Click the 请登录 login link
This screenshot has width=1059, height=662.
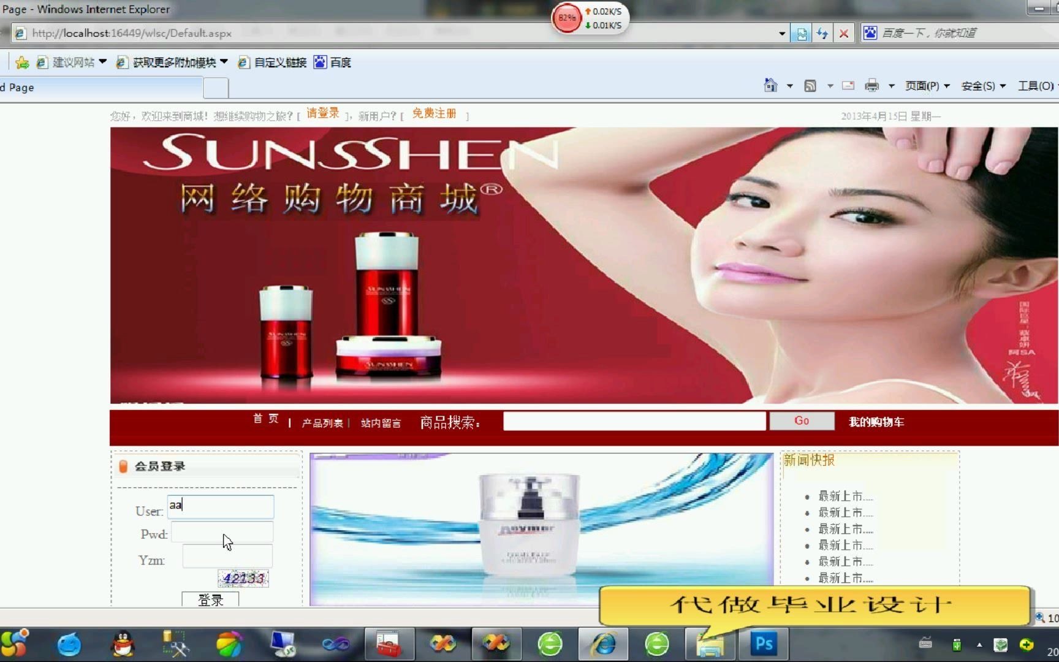tap(323, 113)
